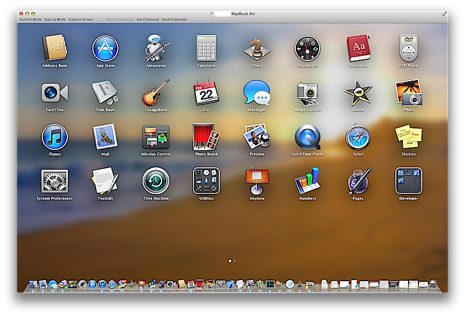The height and width of the screenshot is (316, 465).
Task: Open the Automator robot icon
Action: tap(156, 48)
